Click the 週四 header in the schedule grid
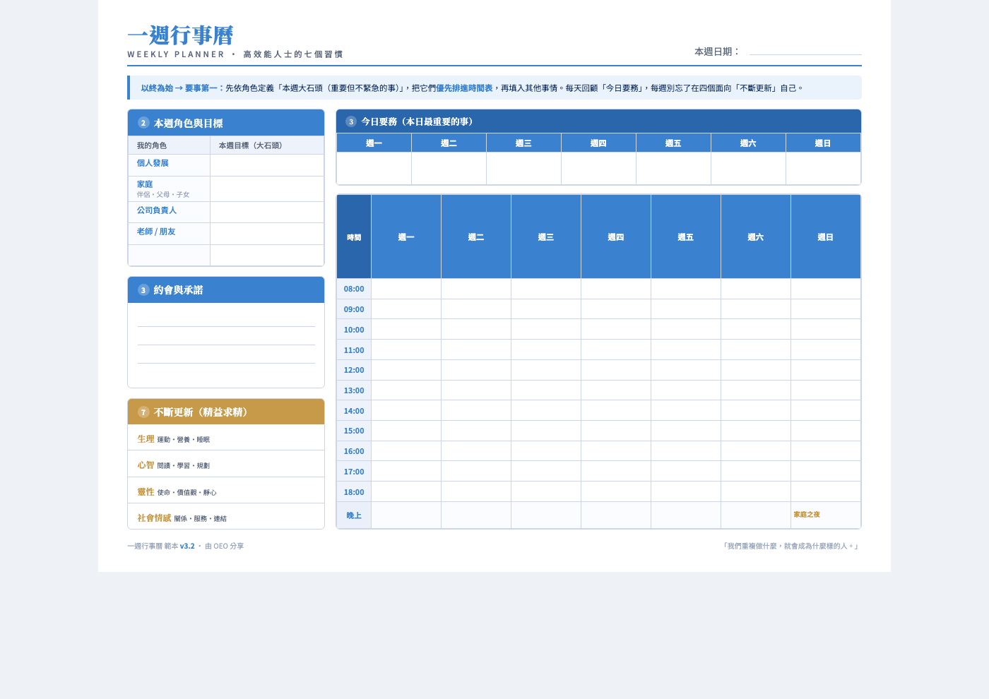This screenshot has width=989, height=699. (616, 237)
